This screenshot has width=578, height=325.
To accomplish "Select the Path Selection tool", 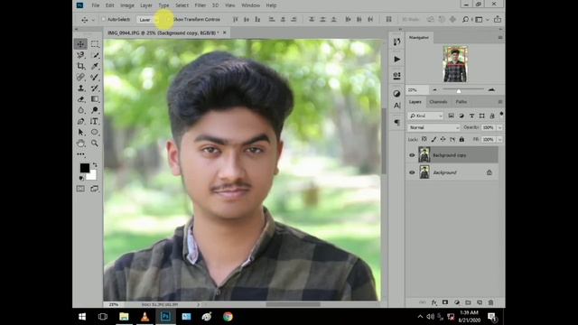I will point(80,133).
